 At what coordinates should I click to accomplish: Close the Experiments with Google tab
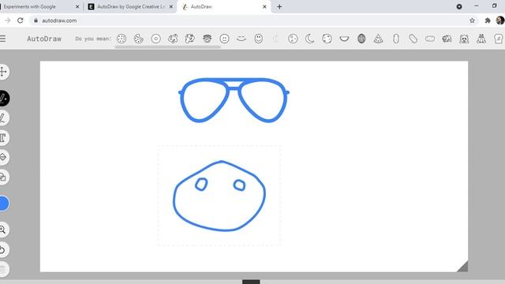(77, 6)
